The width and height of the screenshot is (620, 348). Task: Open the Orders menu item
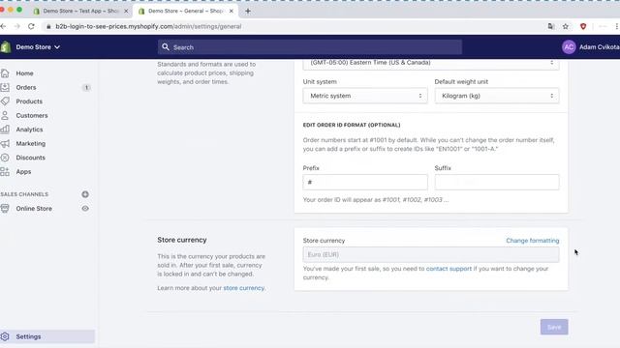pyautogui.click(x=26, y=87)
